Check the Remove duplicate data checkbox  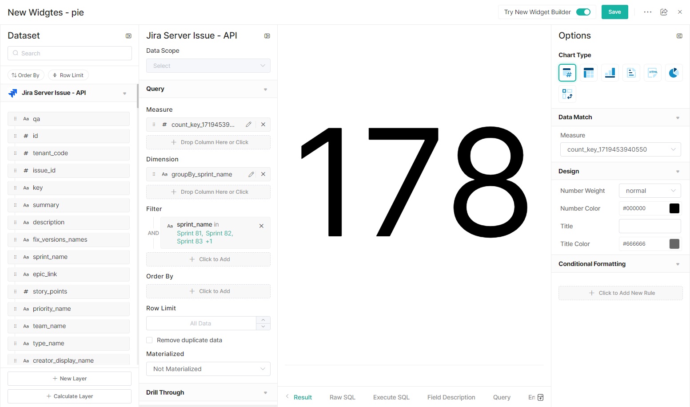[x=150, y=340]
